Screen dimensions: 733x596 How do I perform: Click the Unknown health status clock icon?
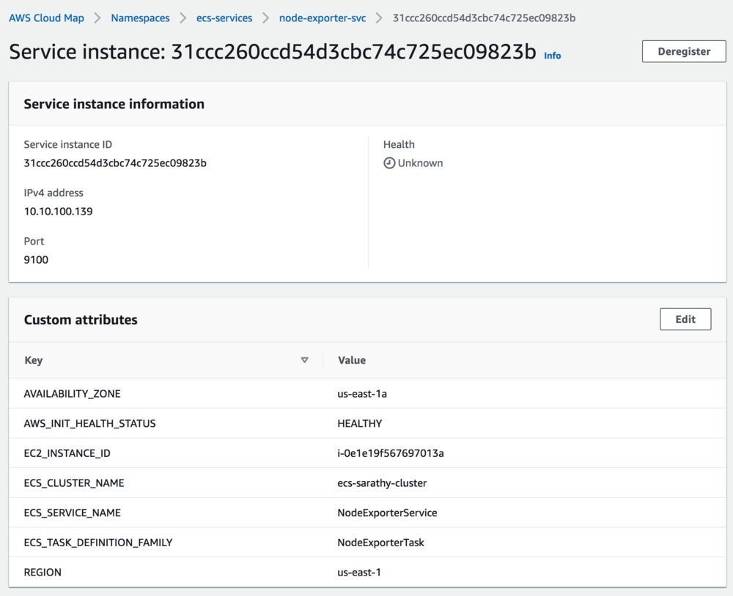point(389,163)
